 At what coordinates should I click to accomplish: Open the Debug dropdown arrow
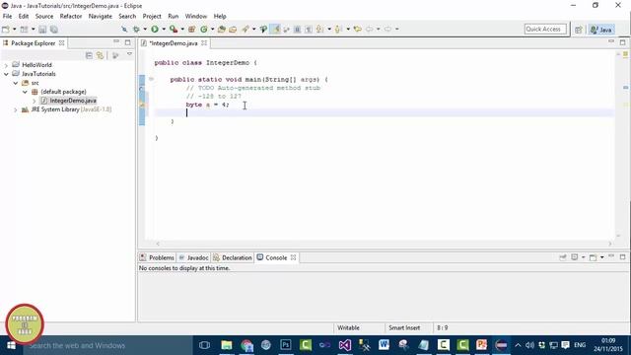click(145, 30)
